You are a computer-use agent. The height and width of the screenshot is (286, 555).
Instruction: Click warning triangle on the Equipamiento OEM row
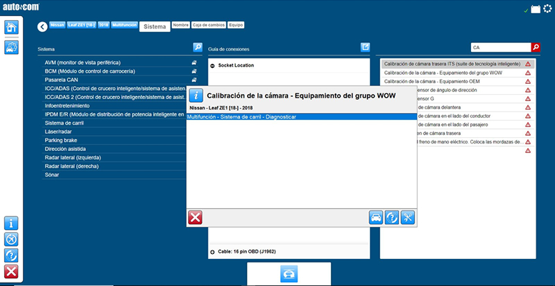tap(528, 81)
